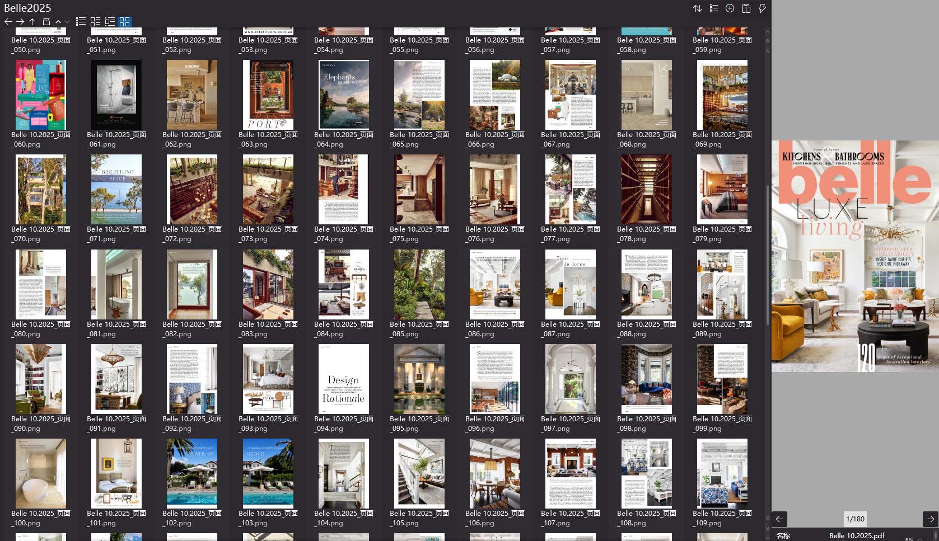Select the Elephants page thumbnail _064.png
939x541 pixels.
pos(344,95)
